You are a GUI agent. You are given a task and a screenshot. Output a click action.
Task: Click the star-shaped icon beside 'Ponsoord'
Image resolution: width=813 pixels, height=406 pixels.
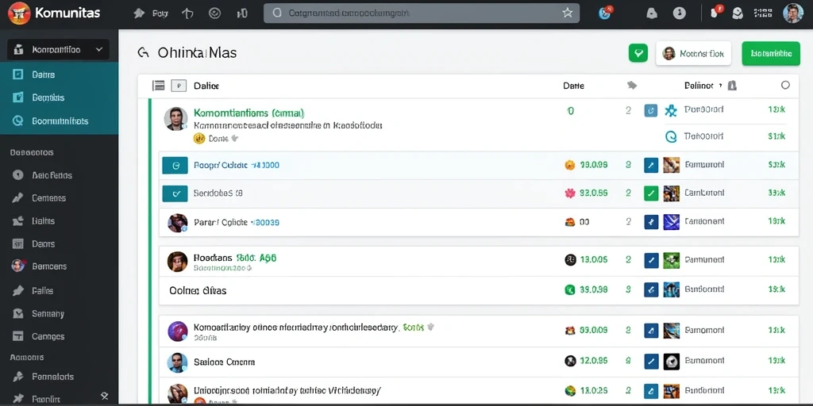[x=671, y=109]
